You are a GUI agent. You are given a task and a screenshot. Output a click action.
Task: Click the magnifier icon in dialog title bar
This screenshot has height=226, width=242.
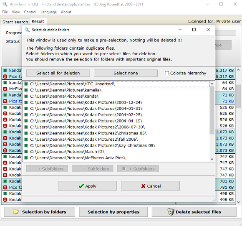(x=27, y=30)
